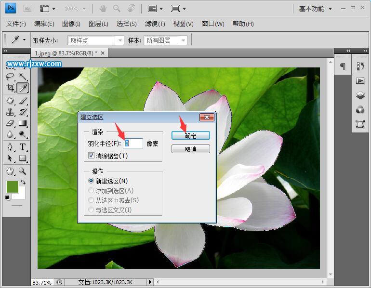Select the Dodge tool
This screenshot has height=288, width=371.
click(x=23, y=134)
